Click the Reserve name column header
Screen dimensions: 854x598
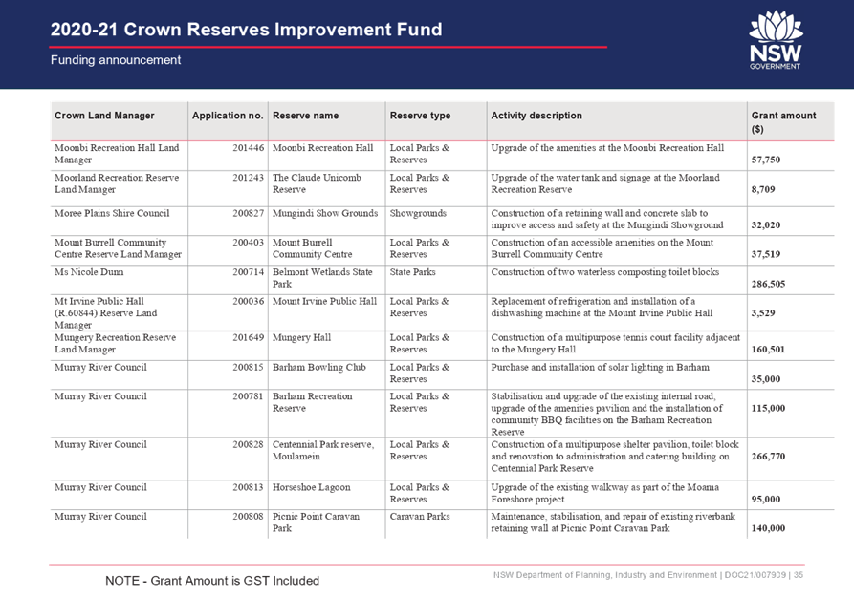coord(305,116)
